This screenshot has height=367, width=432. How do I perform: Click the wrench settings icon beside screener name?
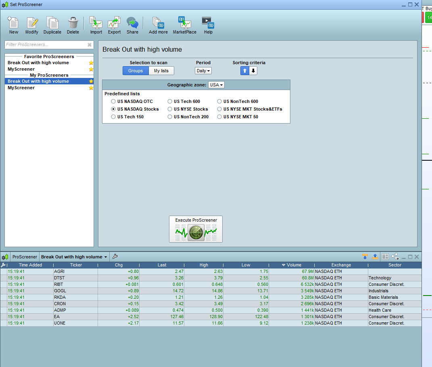pyautogui.click(x=115, y=257)
